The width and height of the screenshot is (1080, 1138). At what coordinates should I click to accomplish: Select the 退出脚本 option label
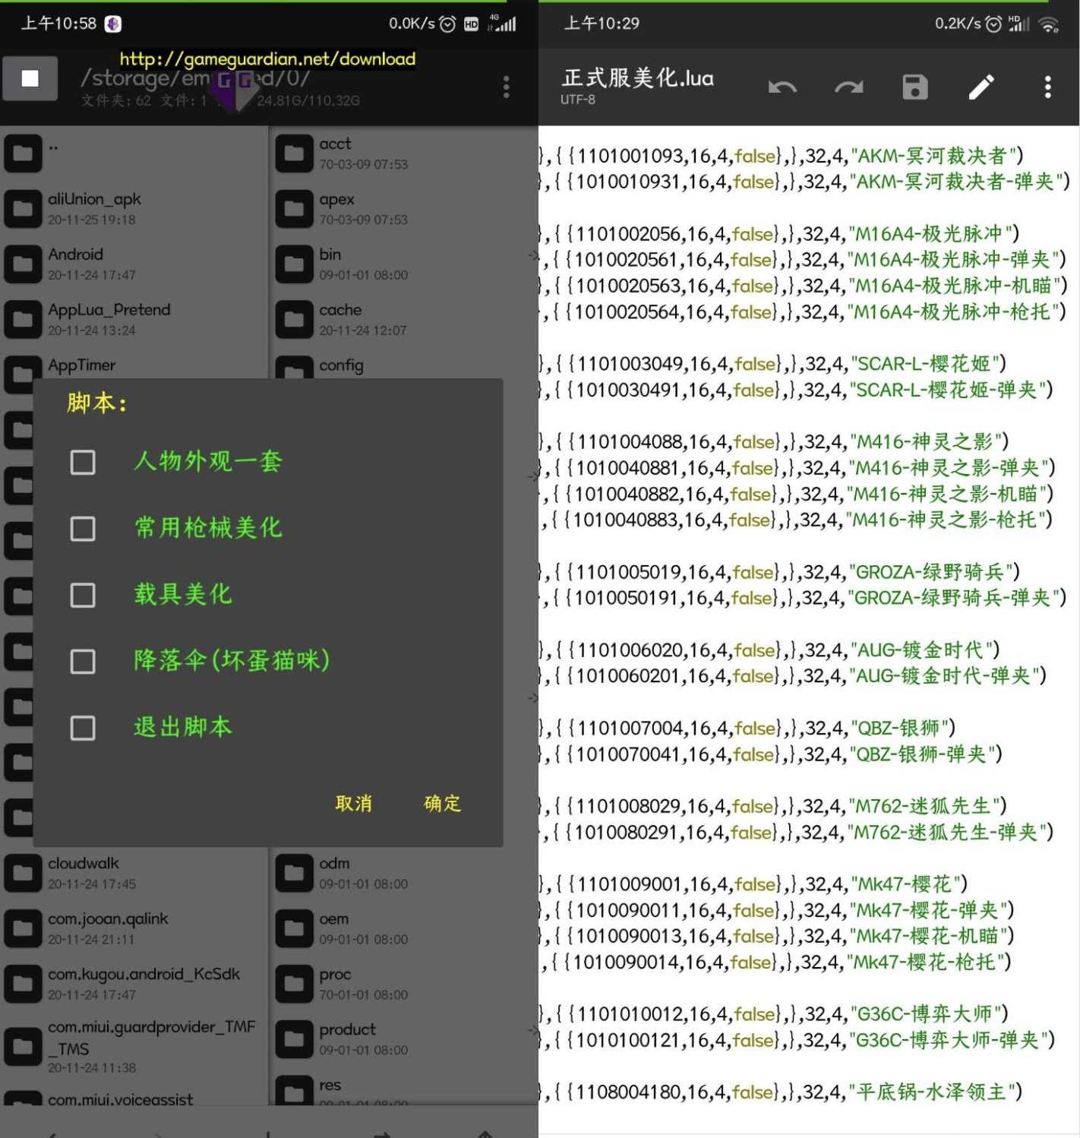click(x=183, y=728)
